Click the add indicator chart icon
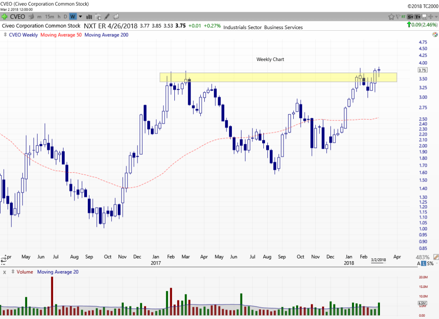Image resolution: width=439 pixels, height=319 pixels. coord(98,17)
